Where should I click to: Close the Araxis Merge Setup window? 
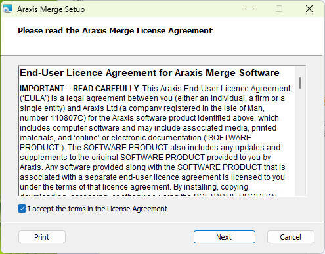(309, 9)
